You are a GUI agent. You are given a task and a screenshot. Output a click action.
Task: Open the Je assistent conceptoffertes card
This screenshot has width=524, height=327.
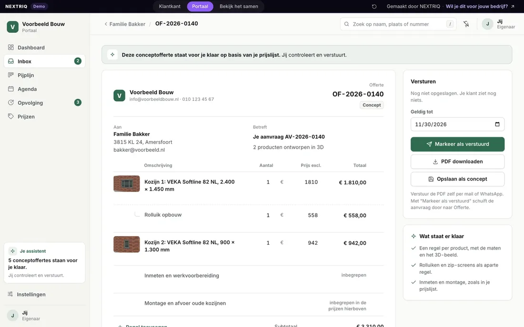pos(44,263)
